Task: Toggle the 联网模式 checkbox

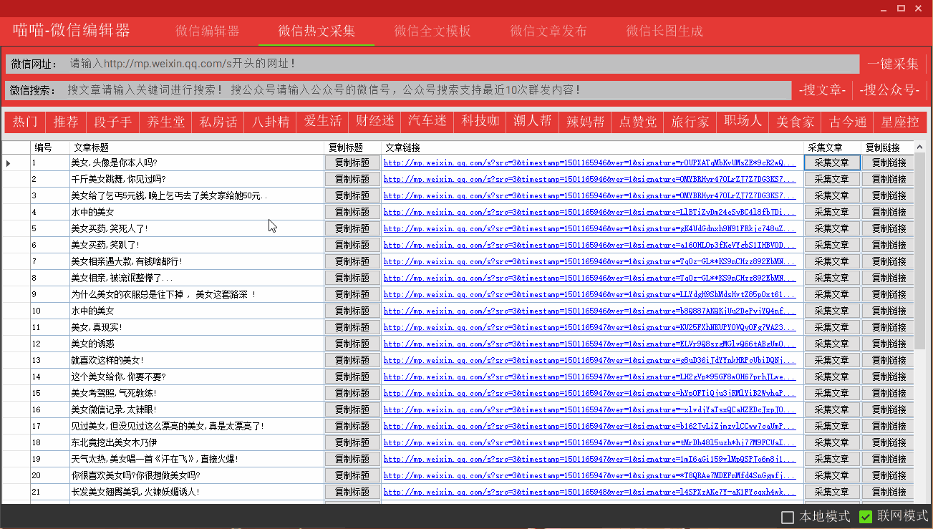Action: coord(866,517)
